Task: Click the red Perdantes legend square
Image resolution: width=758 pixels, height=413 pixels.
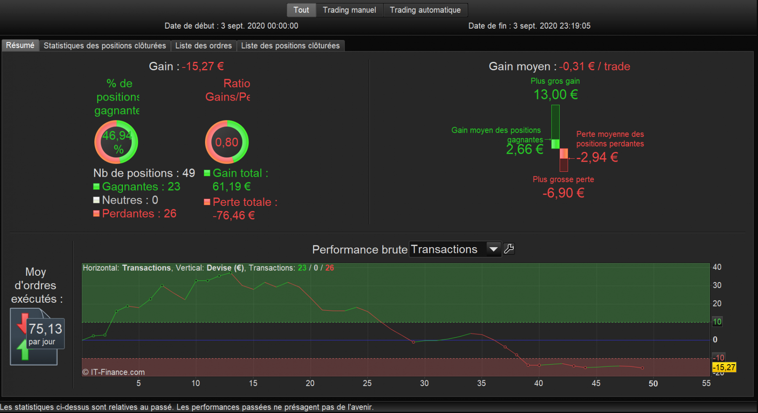Action: tap(96, 213)
